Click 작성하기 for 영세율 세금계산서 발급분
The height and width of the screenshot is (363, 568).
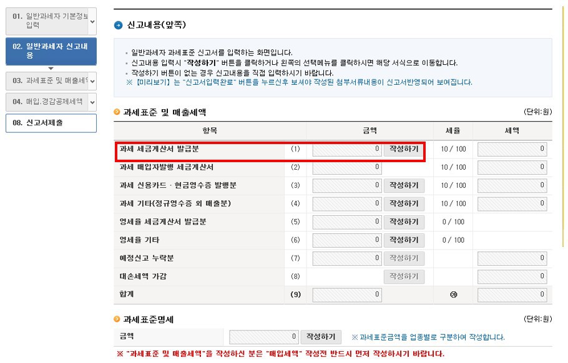404,221
